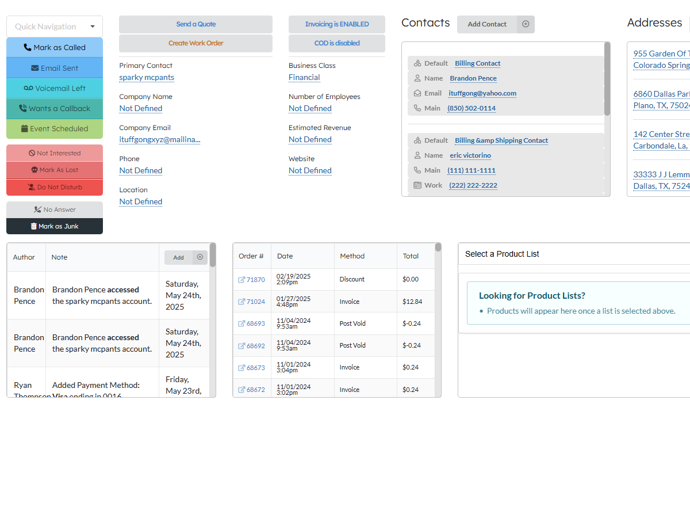This screenshot has height=518, width=690.
Task: Open the Select a Product List dropdown
Action: click(575, 254)
